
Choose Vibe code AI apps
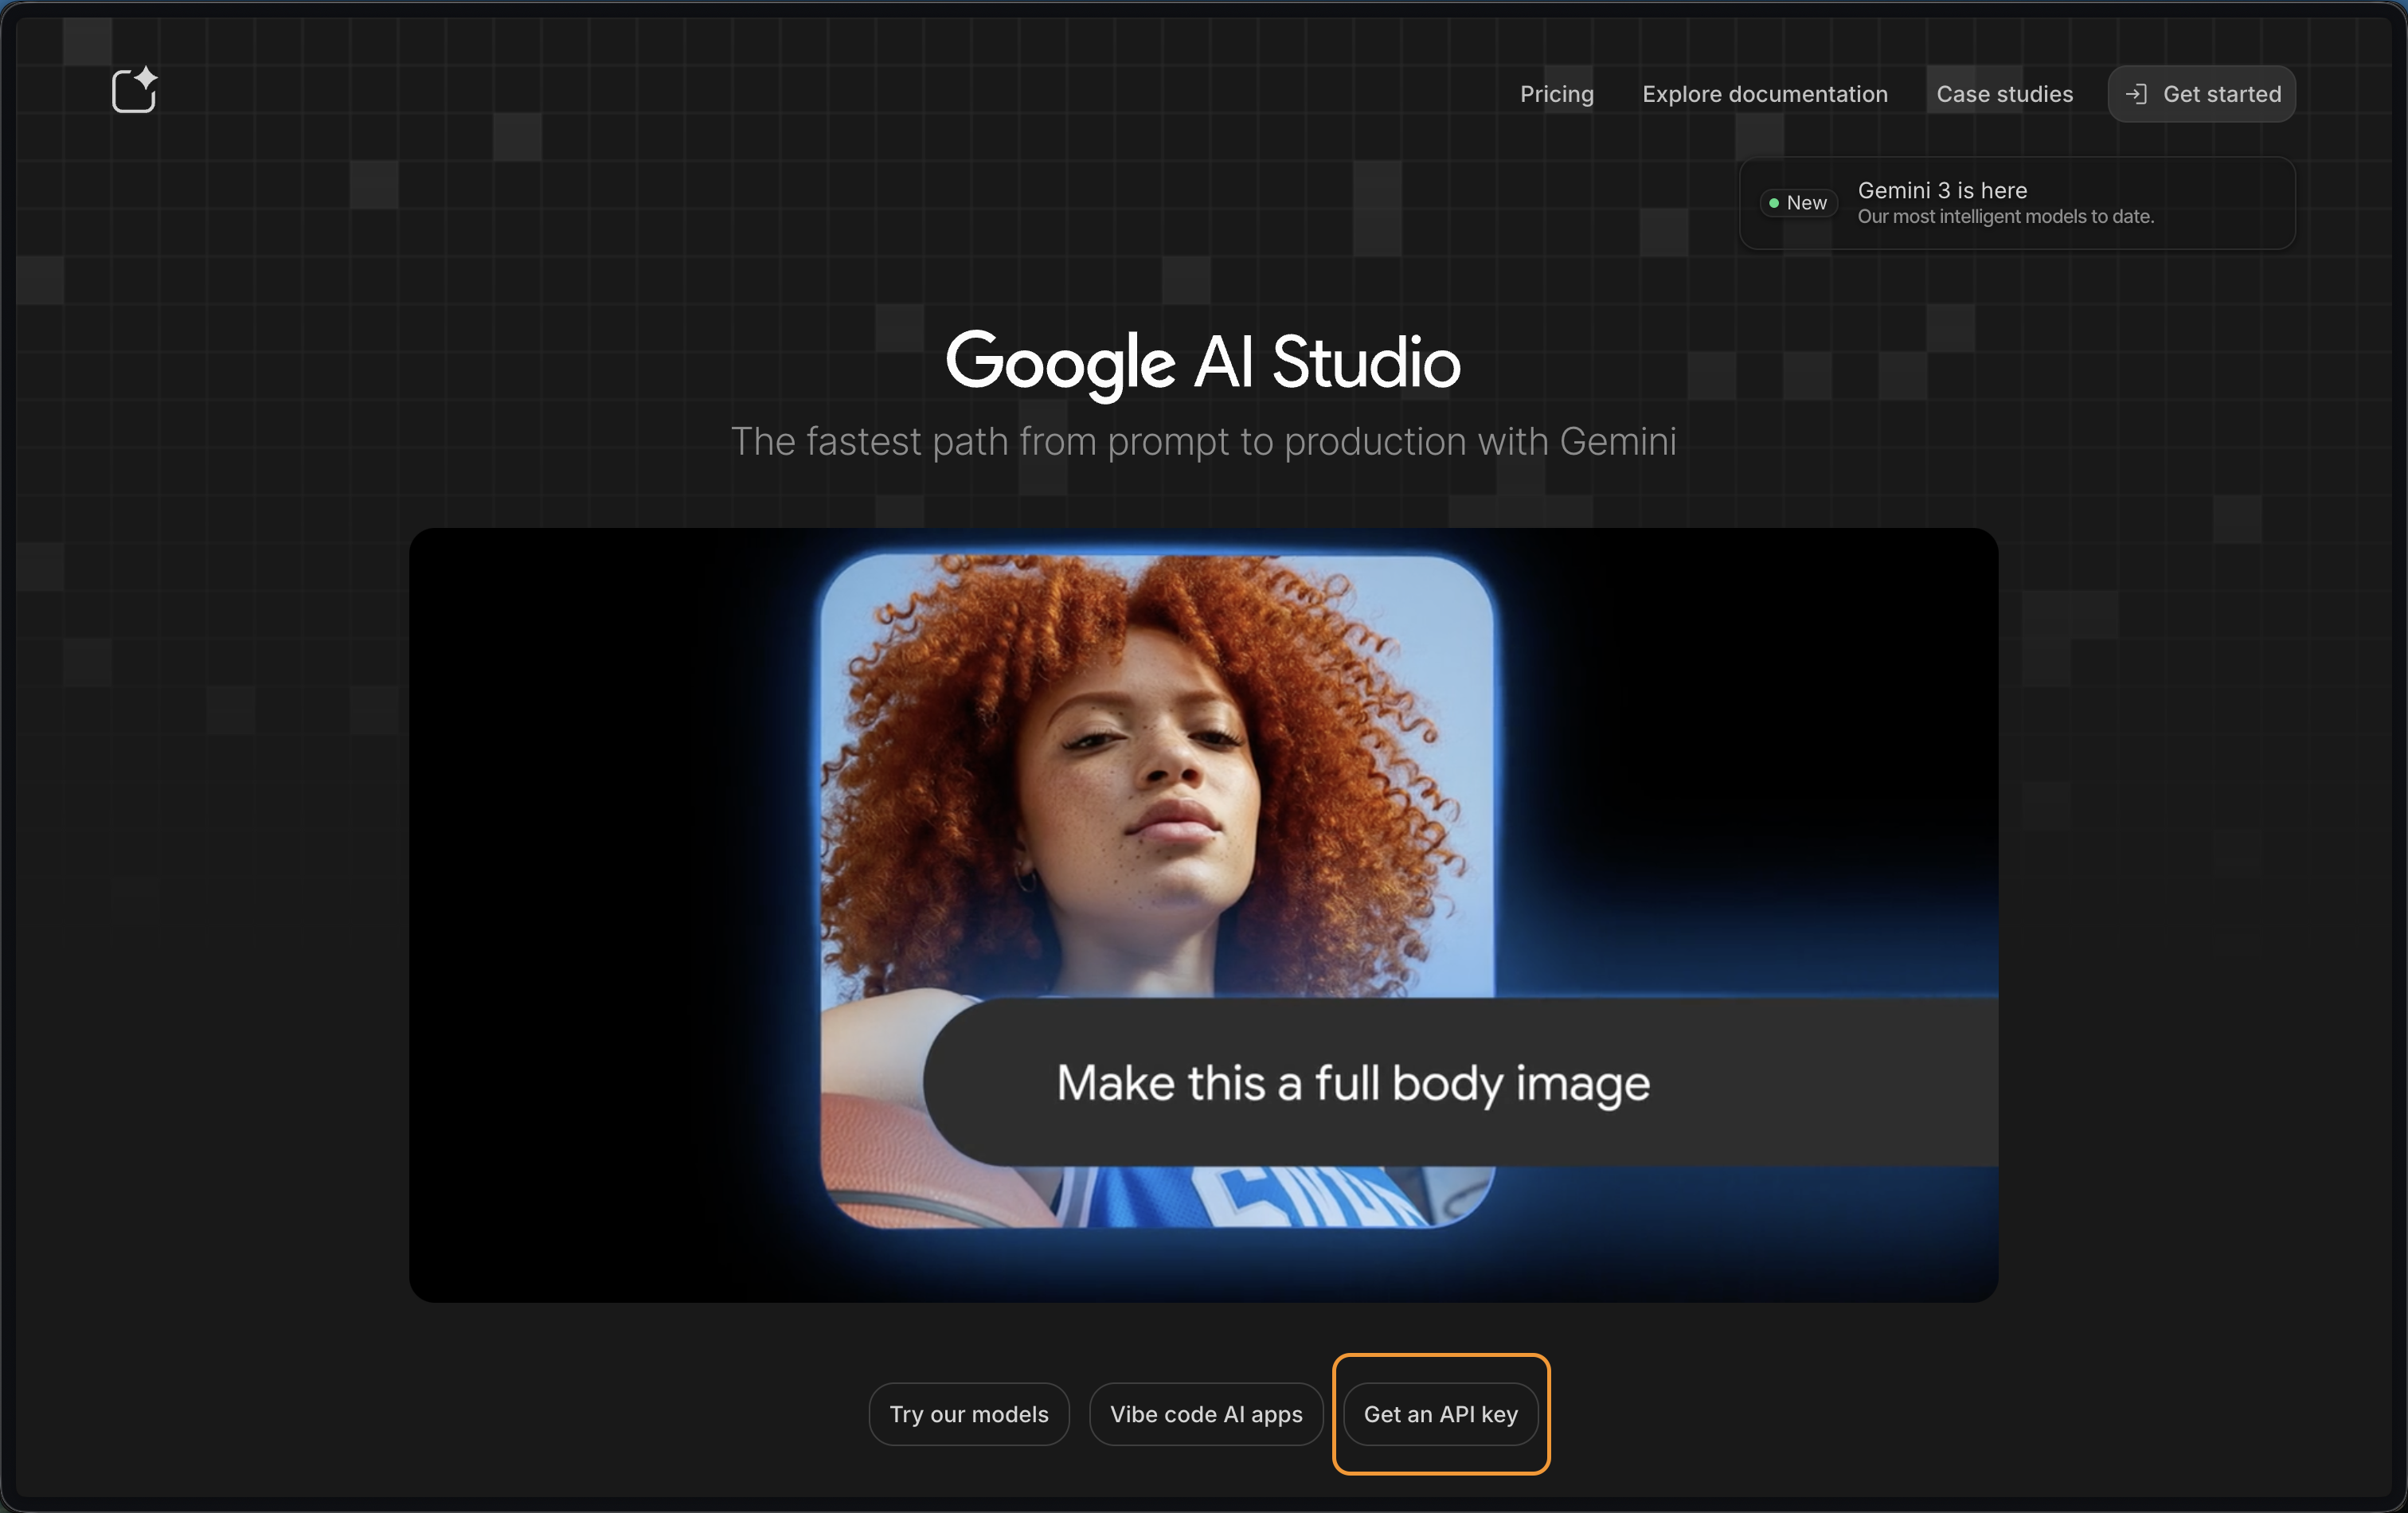pyautogui.click(x=1206, y=1414)
